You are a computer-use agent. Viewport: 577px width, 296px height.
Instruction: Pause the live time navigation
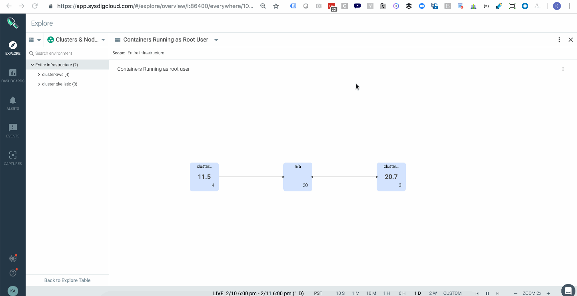487,294
